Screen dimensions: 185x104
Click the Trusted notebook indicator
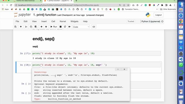[x=131, y=21]
